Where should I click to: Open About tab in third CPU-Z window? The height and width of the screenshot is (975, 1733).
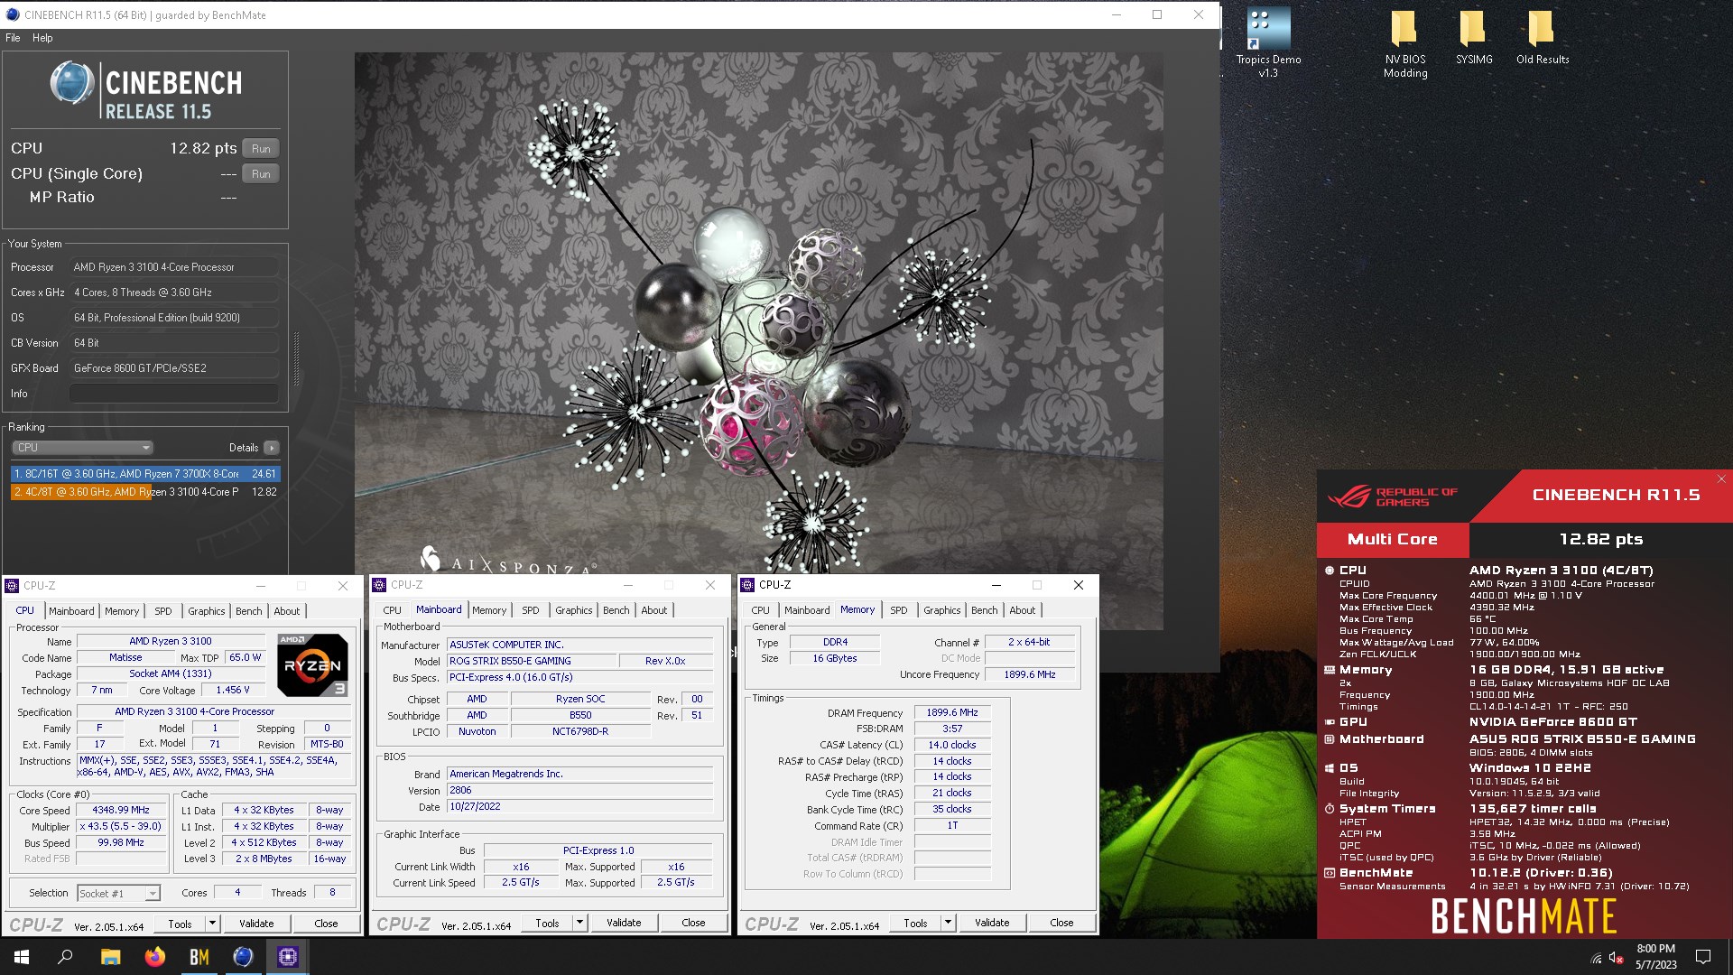(1022, 610)
